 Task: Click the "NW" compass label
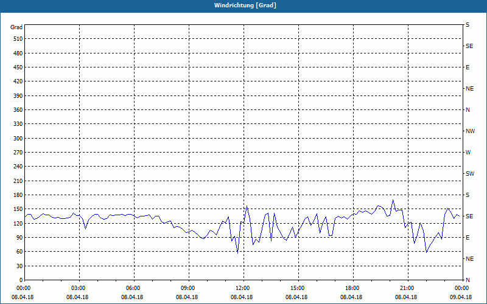click(x=470, y=131)
